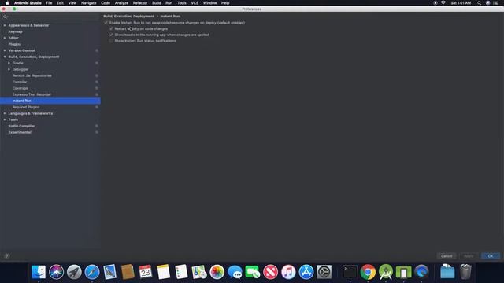Open FaceTime app in dock

tap(253, 272)
